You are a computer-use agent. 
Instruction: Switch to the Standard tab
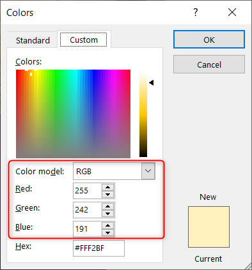coord(33,40)
